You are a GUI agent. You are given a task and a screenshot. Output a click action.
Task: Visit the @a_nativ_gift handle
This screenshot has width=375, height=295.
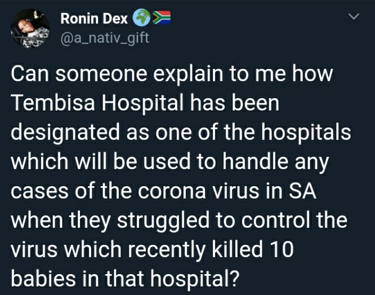click(105, 38)
